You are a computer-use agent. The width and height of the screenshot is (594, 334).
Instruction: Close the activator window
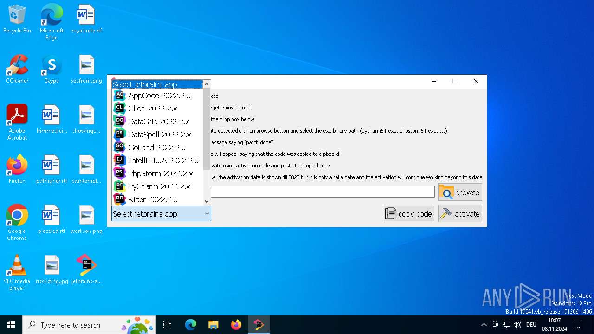pyautogui.click(x=476, y=81)
